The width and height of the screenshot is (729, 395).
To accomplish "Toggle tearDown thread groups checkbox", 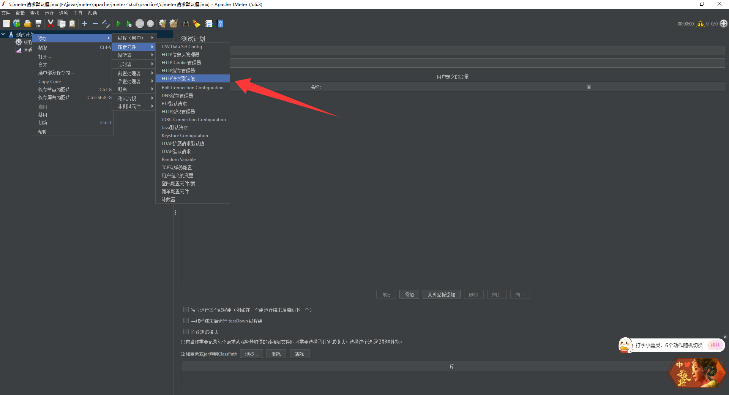I will pos(186,321).
